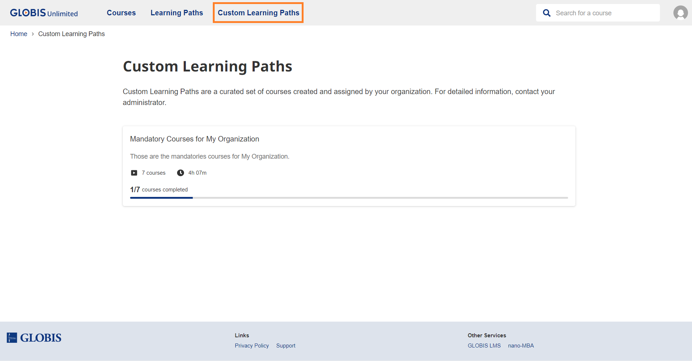Open the Home breadcrumb link

click(x=18, y=34)
